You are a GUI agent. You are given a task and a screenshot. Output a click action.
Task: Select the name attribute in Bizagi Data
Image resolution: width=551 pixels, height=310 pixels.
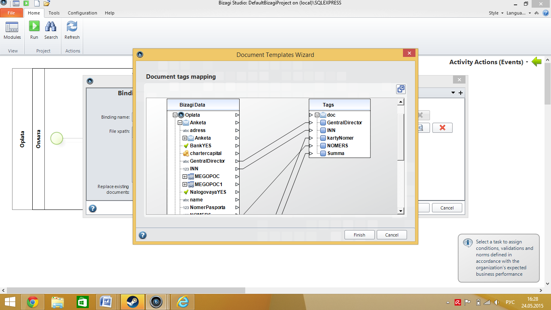coord(196,200)
